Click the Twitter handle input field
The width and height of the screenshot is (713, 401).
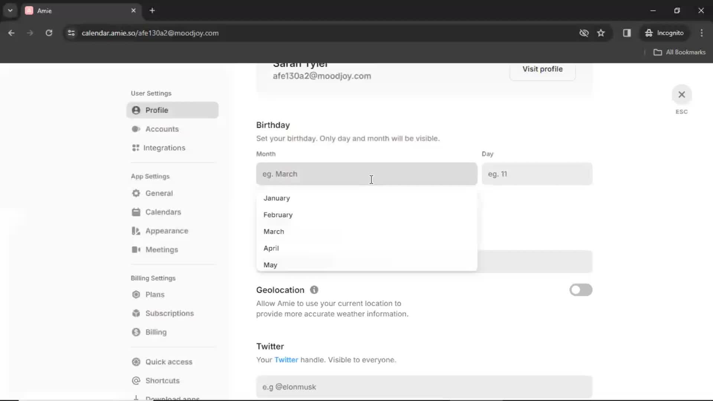(x=424, y=386)
